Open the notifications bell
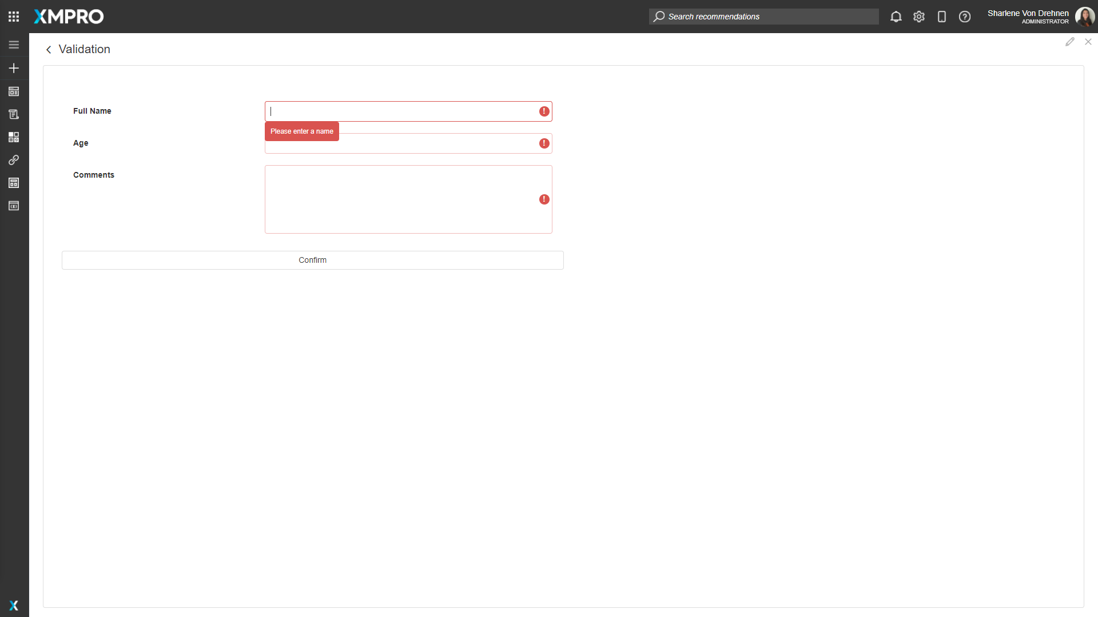Image resolution: width=1098 pixels, height=617 pixels. coord(896,17)
